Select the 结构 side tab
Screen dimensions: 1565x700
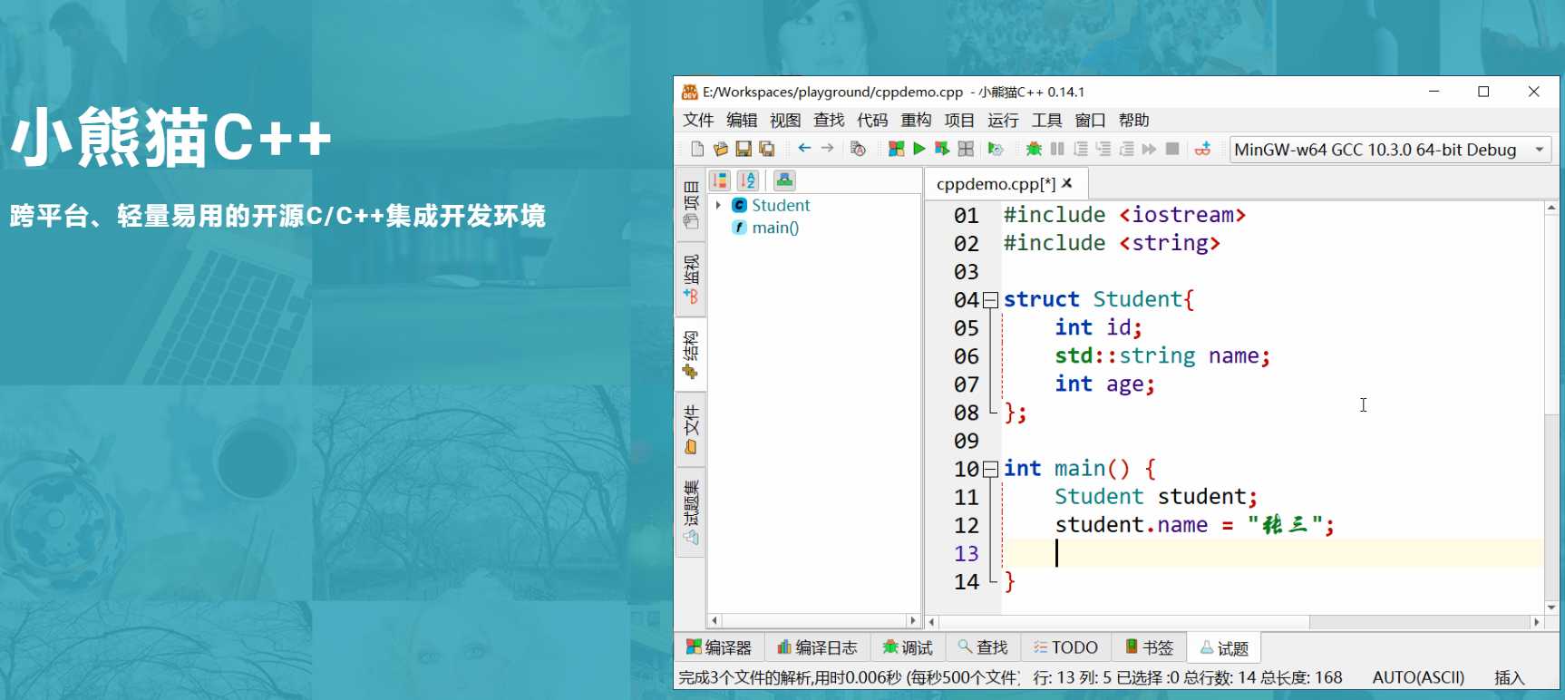(691, 354)
